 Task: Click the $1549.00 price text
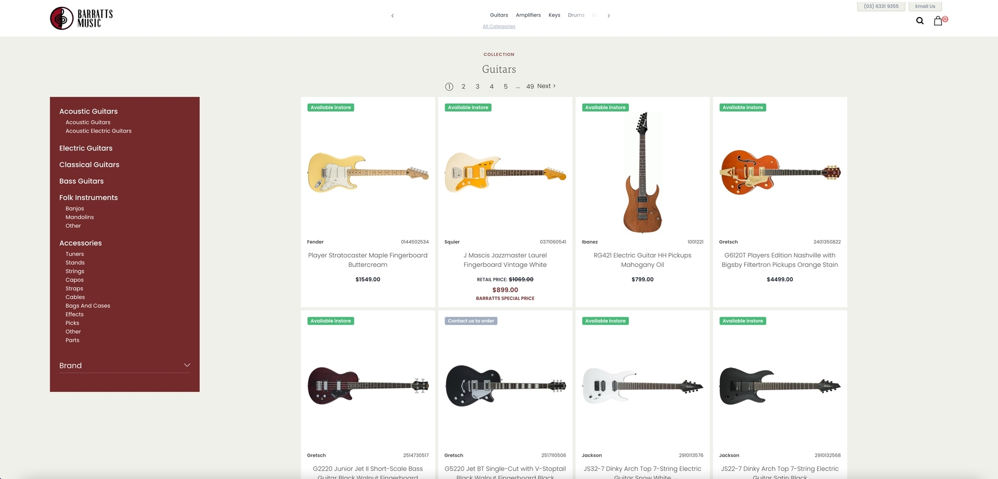pyautogui.click(x=368, y=280)
